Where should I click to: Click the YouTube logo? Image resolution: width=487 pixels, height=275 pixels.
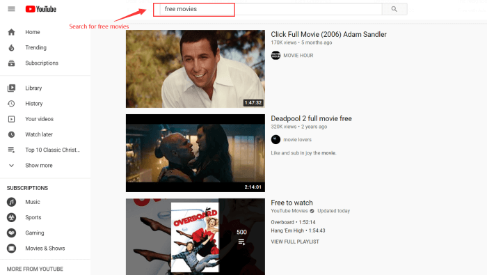(41, 9)
